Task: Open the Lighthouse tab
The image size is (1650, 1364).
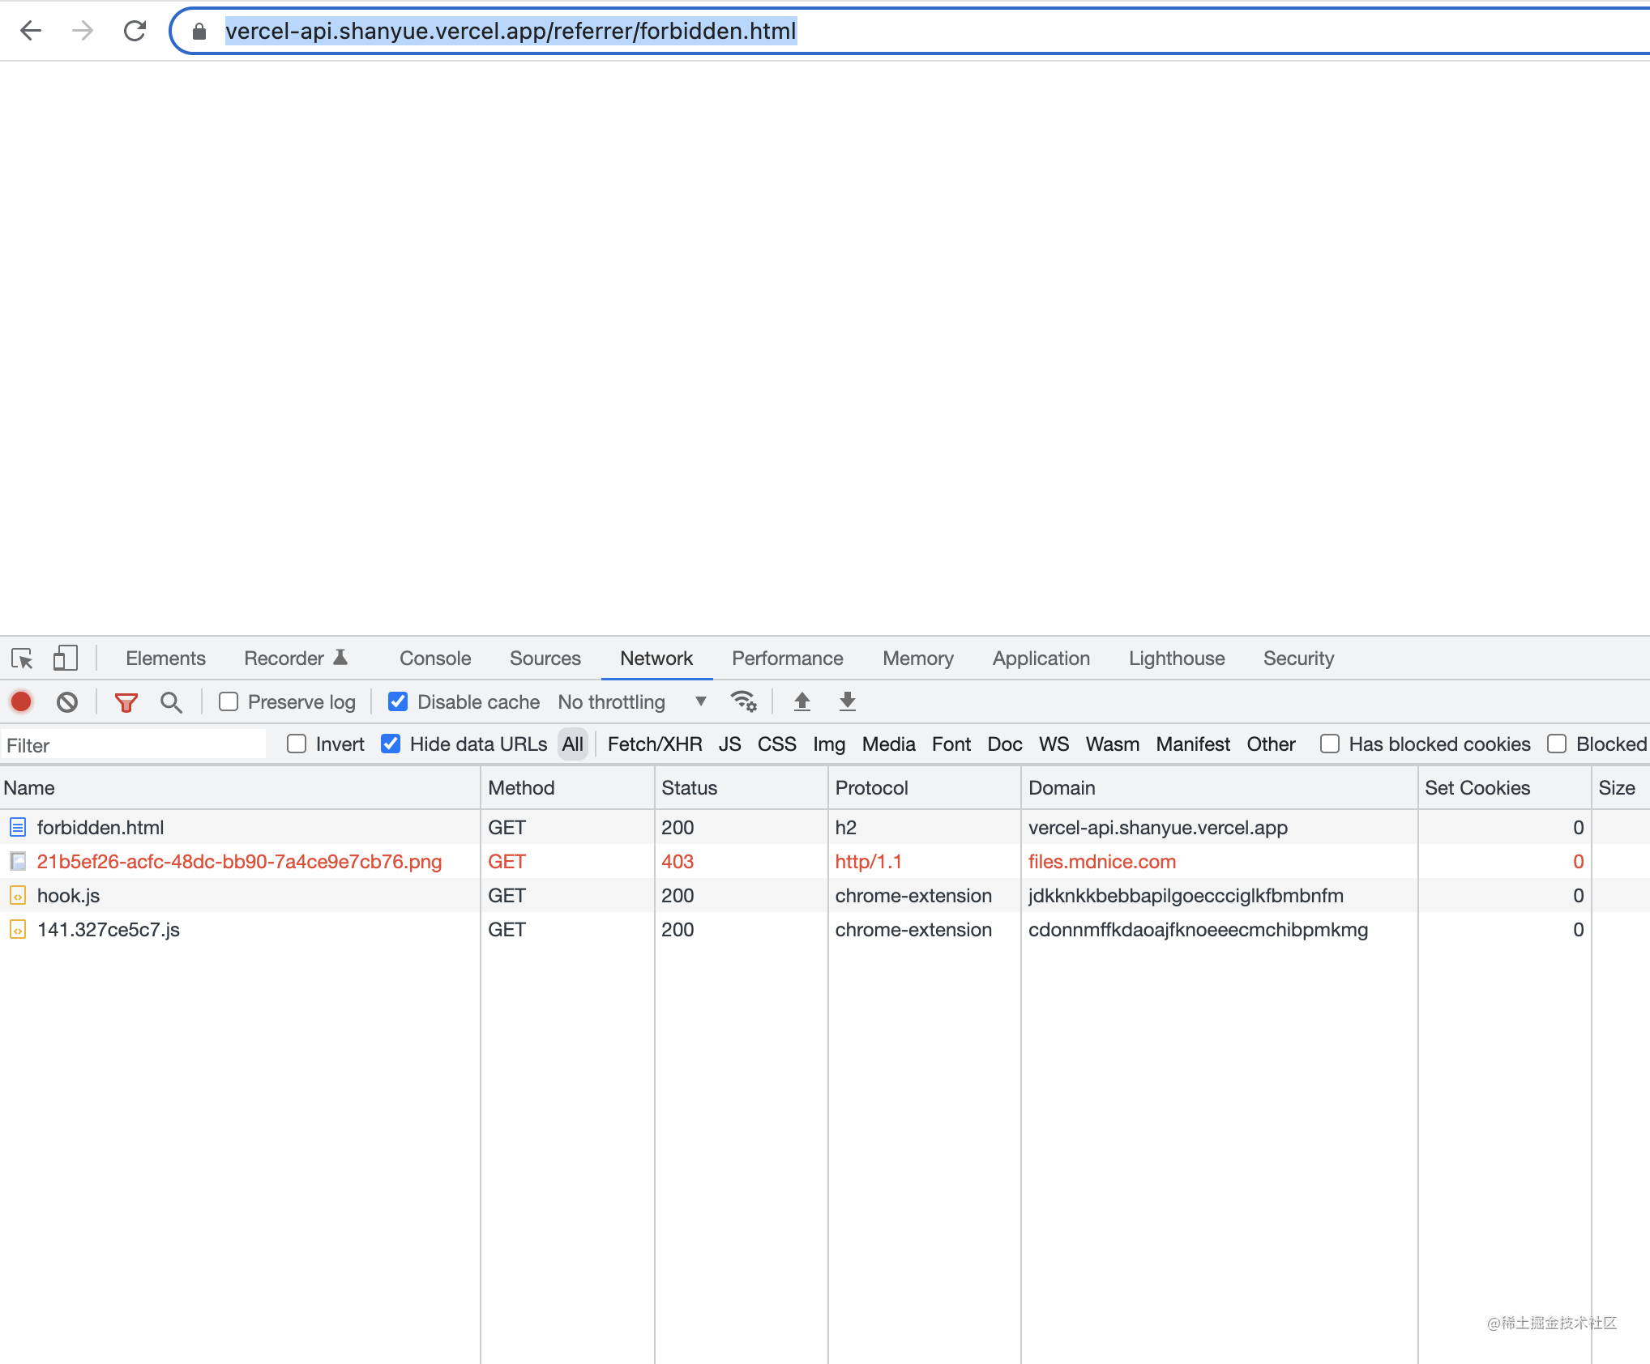Action: click(x=1177, y=659)
